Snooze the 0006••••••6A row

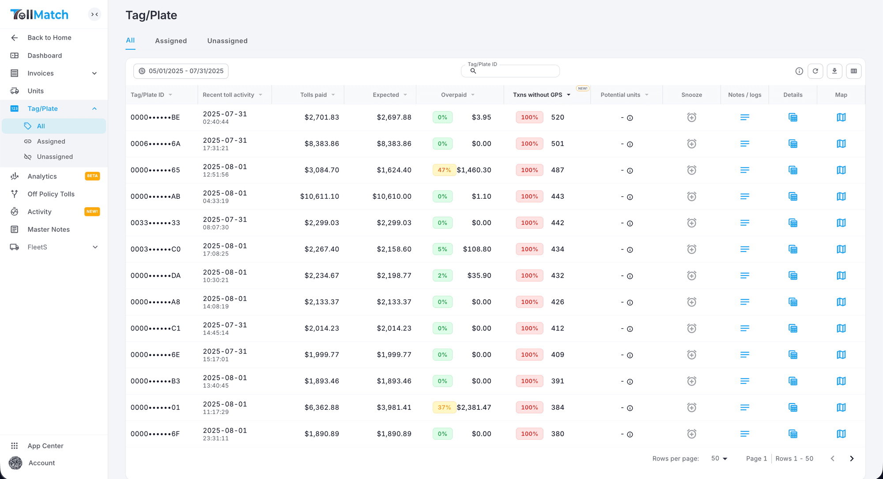coord(692,144)
